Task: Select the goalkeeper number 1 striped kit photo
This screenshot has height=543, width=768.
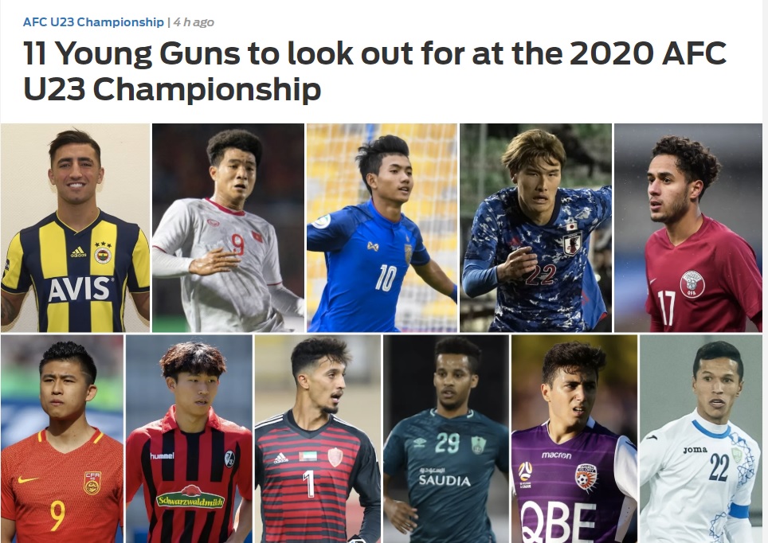Action: point(318,439)
